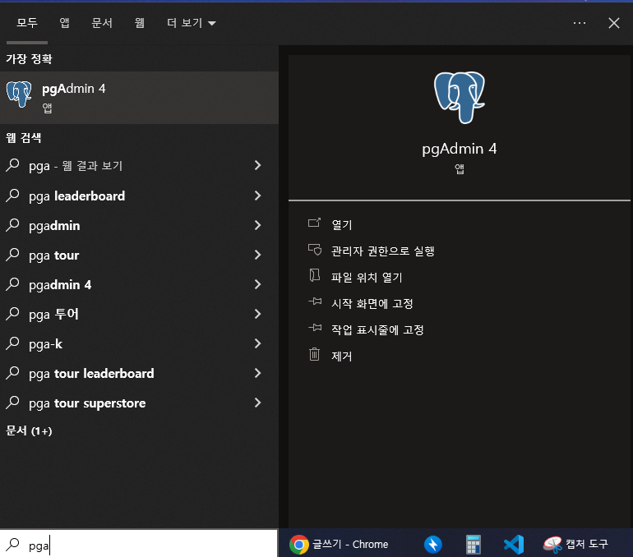Open the 캡처 도구 snipping tool

(575, 544)
